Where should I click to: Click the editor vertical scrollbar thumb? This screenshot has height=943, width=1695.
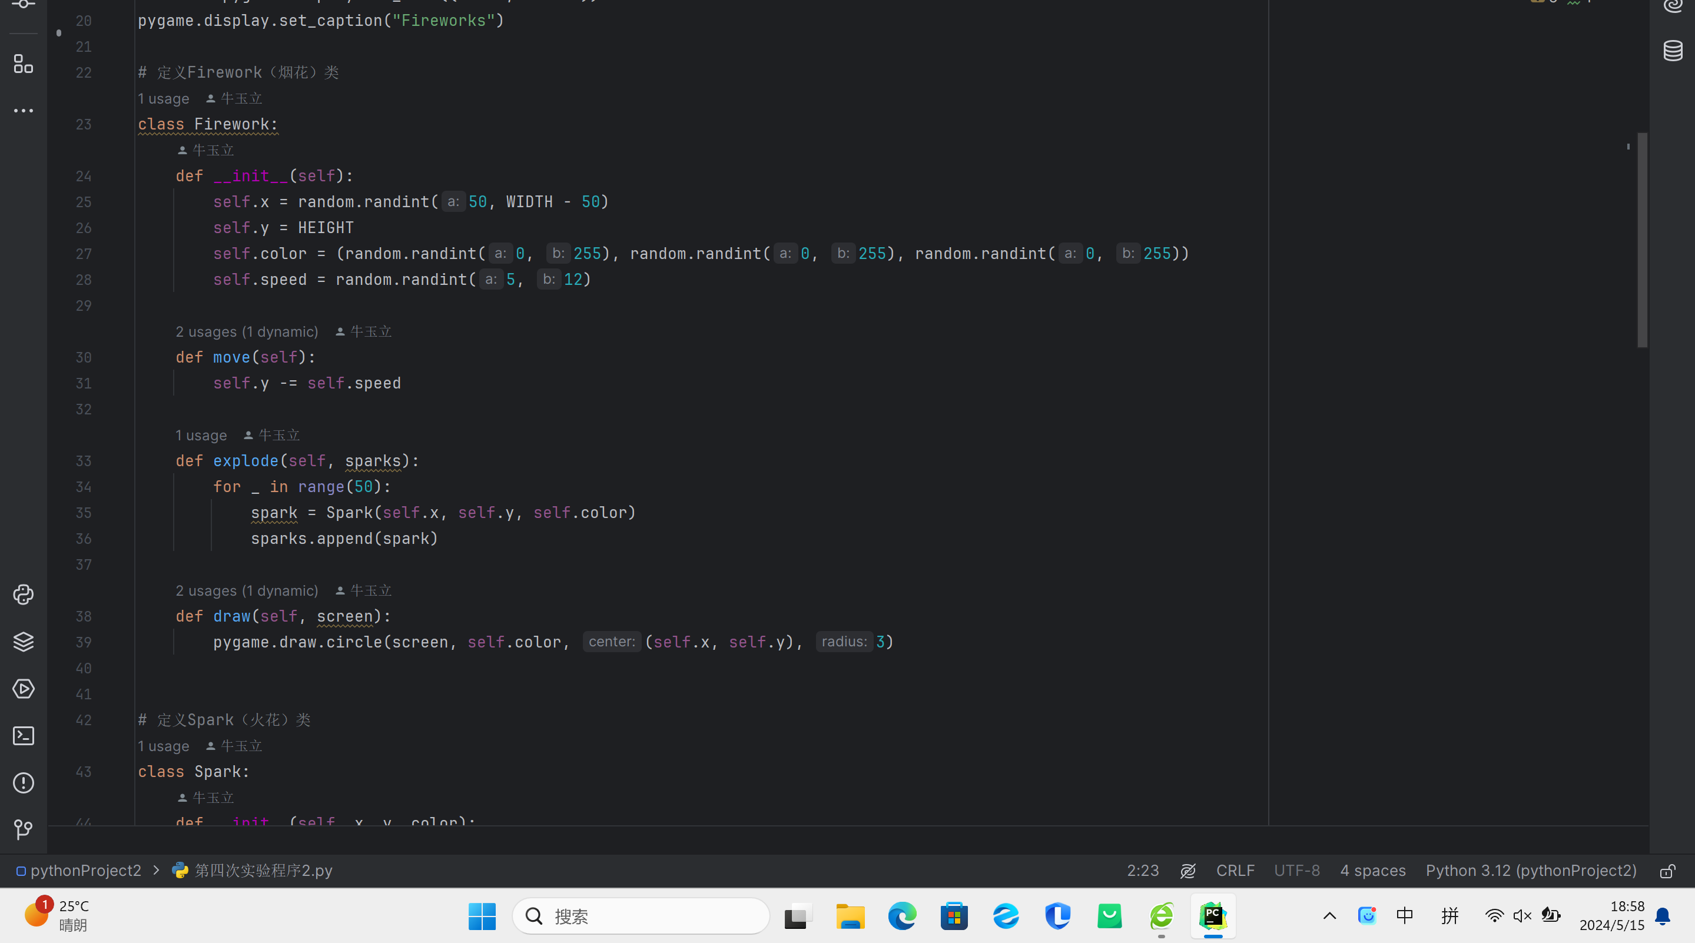[x=1641, y=240]
